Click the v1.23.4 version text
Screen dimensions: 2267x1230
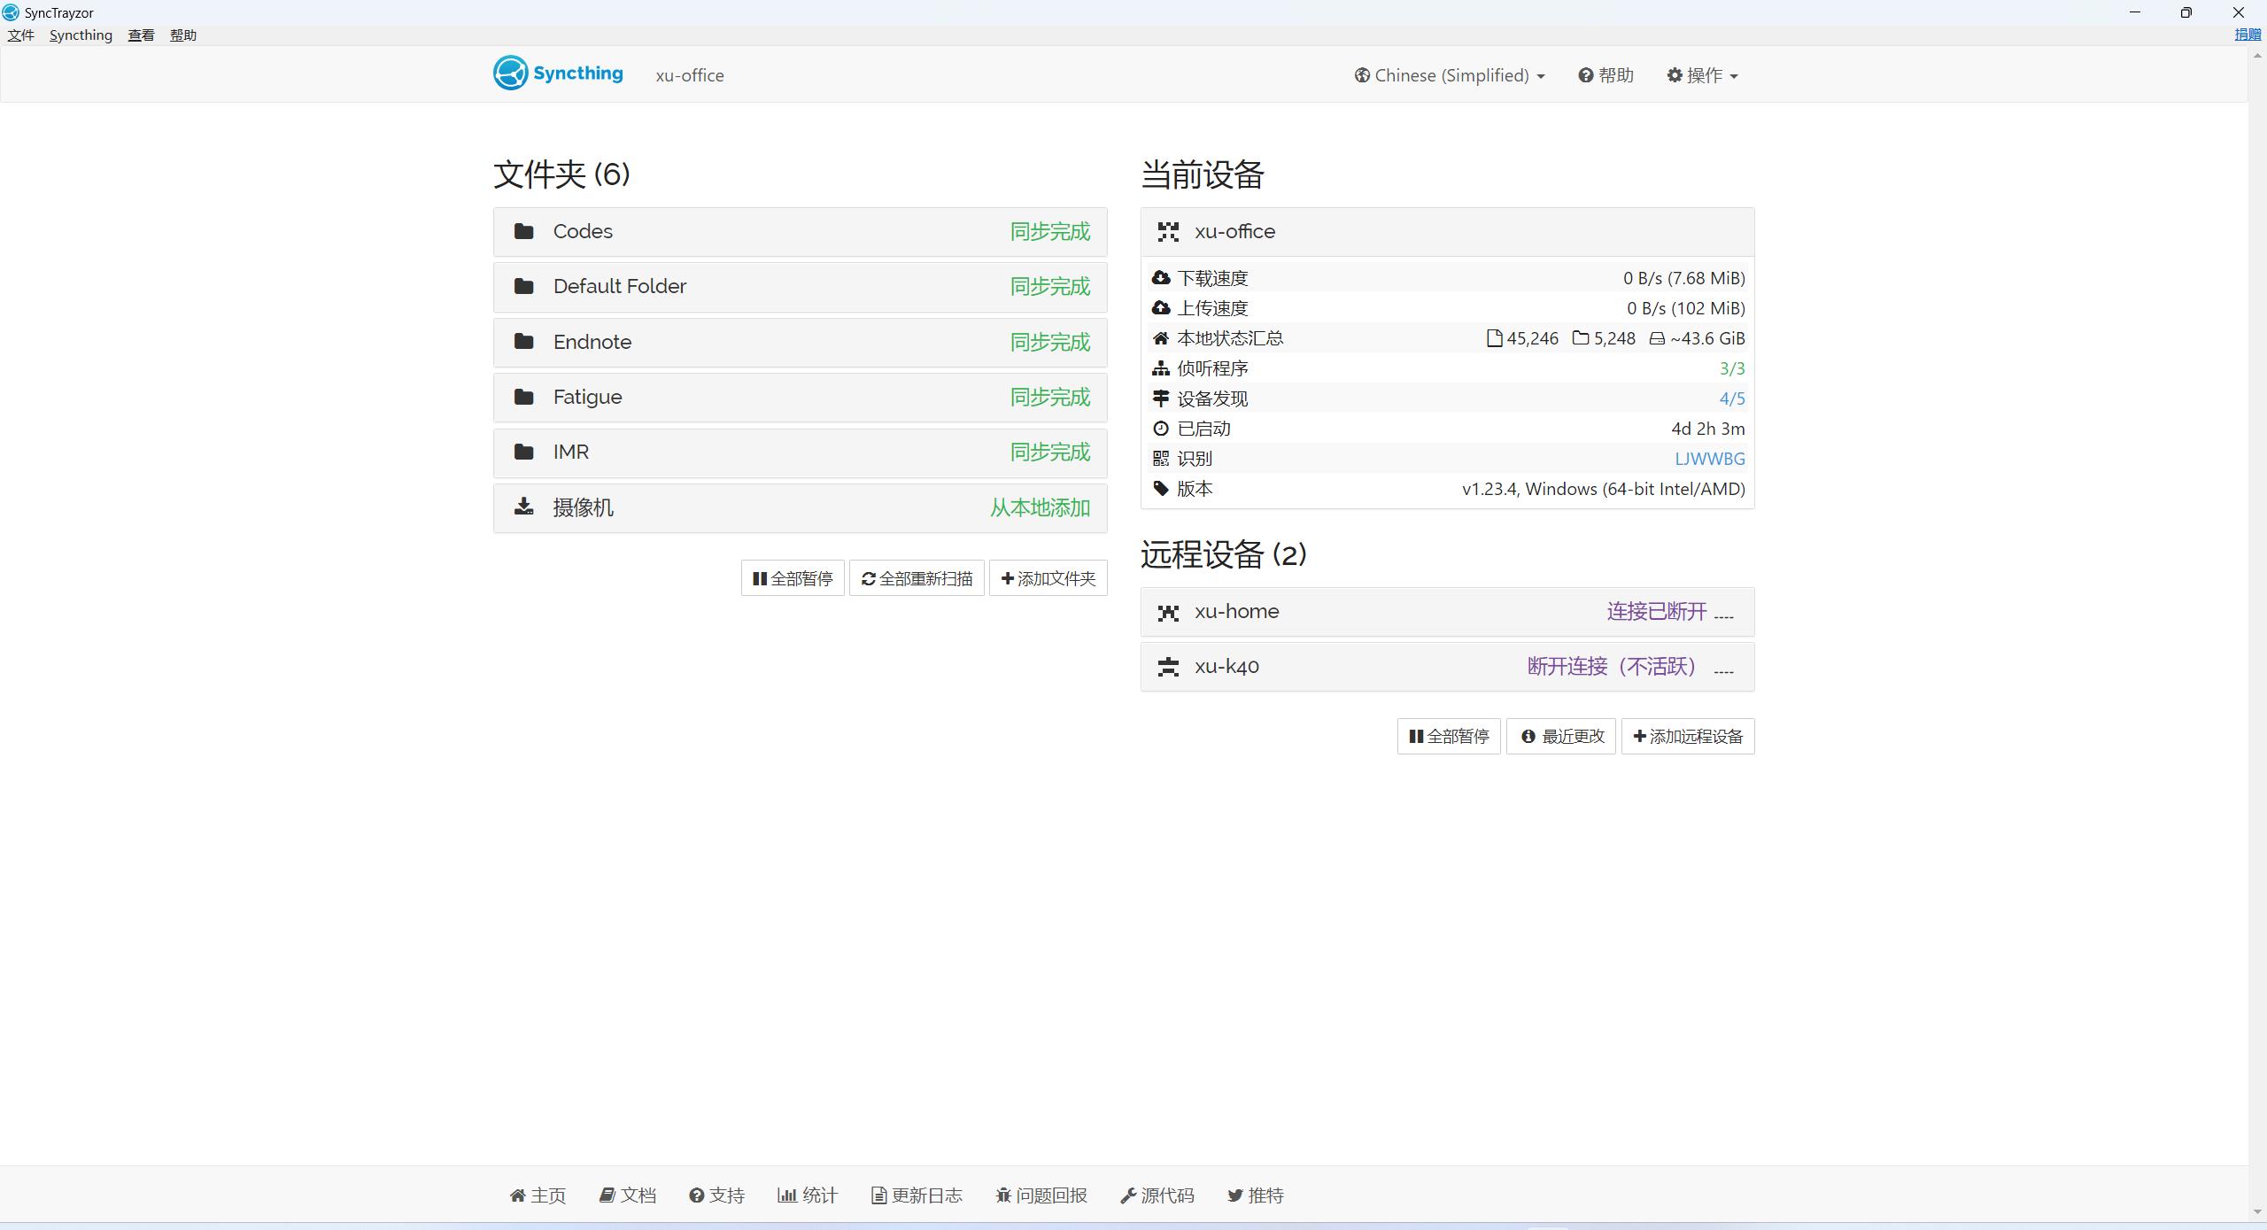[1604, 489]
